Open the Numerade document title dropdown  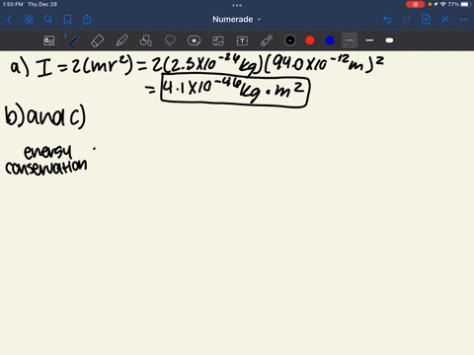coord(236,20)
